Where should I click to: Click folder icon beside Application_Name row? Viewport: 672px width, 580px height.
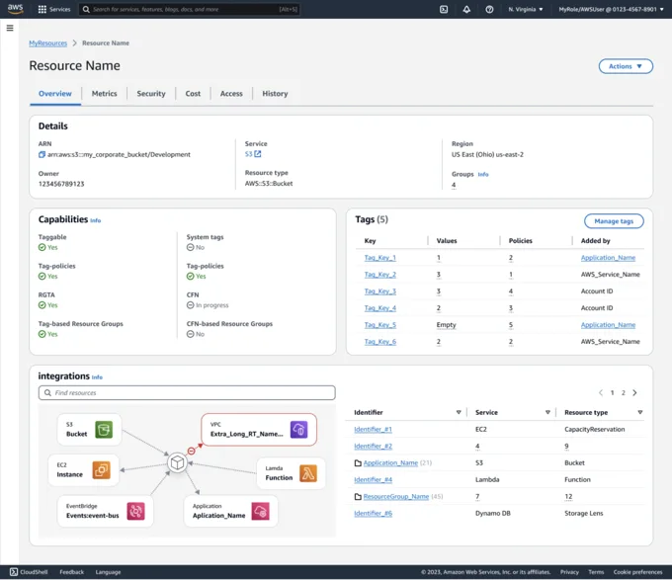click(358, 462)
